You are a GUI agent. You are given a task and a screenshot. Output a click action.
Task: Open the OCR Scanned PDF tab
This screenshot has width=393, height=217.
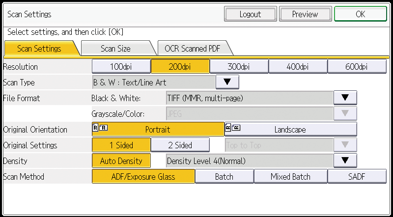pyautogui.click(x=192, y=49)
